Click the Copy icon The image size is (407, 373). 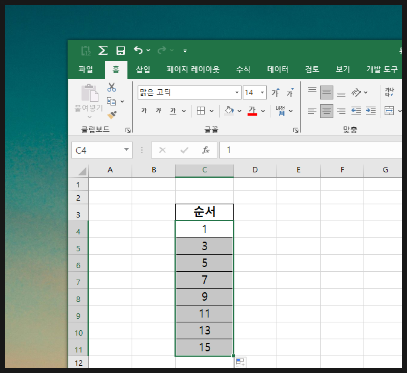tap(111, 101)
